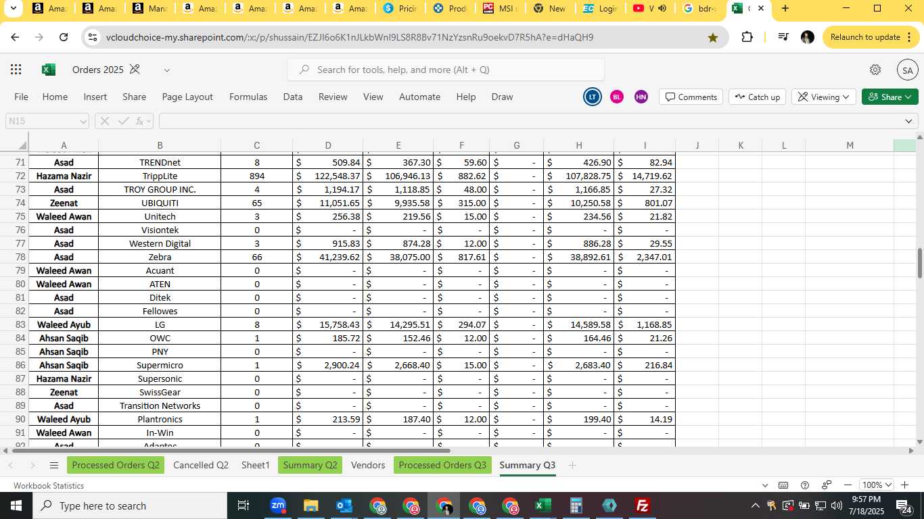The image size is (924, 519).
Task: Open the SA account avatar
Action: (x=908, y=70)
